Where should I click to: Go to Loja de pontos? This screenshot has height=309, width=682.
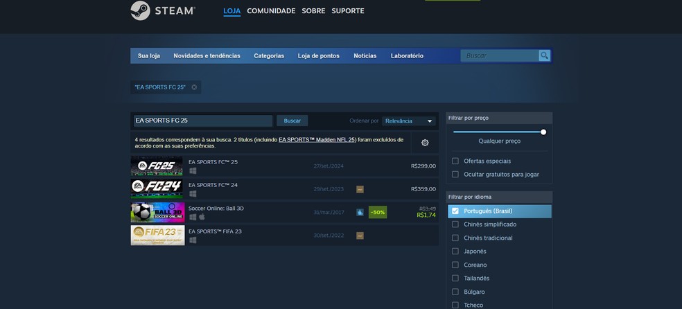click(318, 55)
